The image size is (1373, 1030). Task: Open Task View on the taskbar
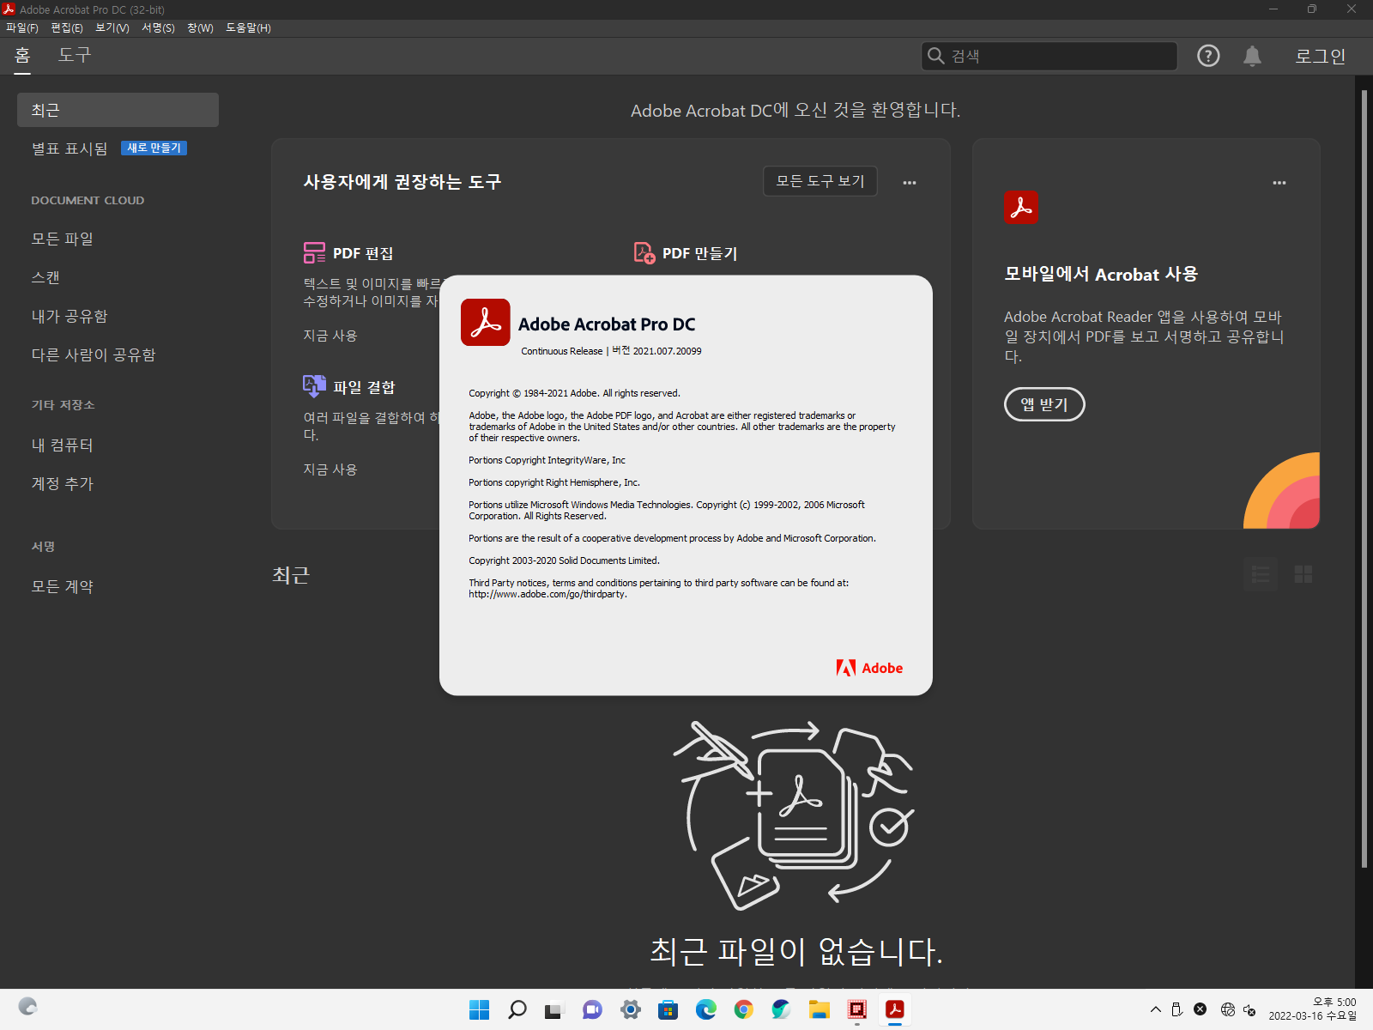pos(553,1009)
